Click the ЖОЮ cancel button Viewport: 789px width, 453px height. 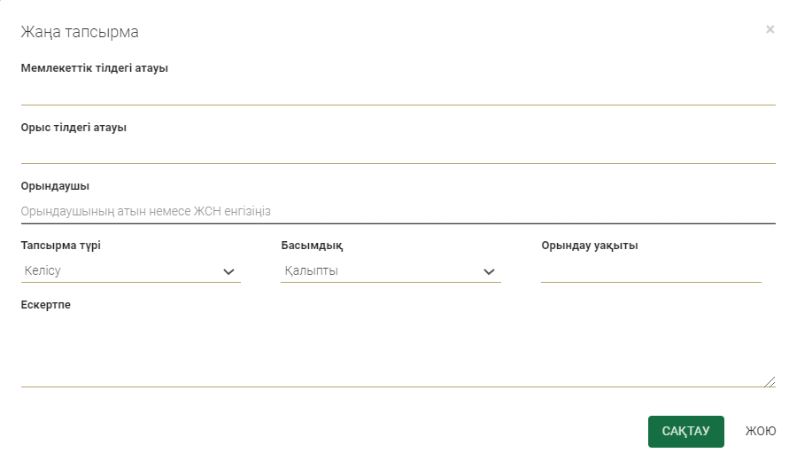click(x=760, y=432)
